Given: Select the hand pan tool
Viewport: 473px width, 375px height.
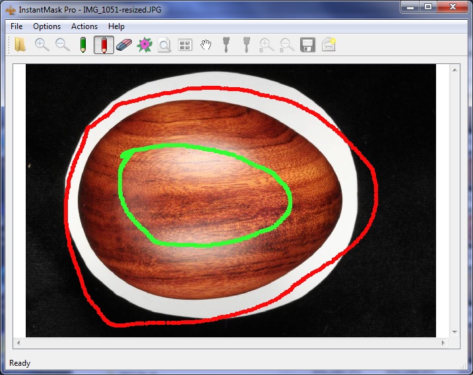Looking at the screenshot, I should coord(206,45).
